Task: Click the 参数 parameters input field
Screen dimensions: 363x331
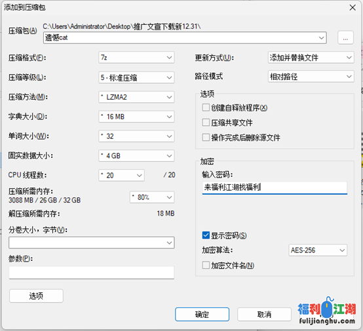Action: 92,273
